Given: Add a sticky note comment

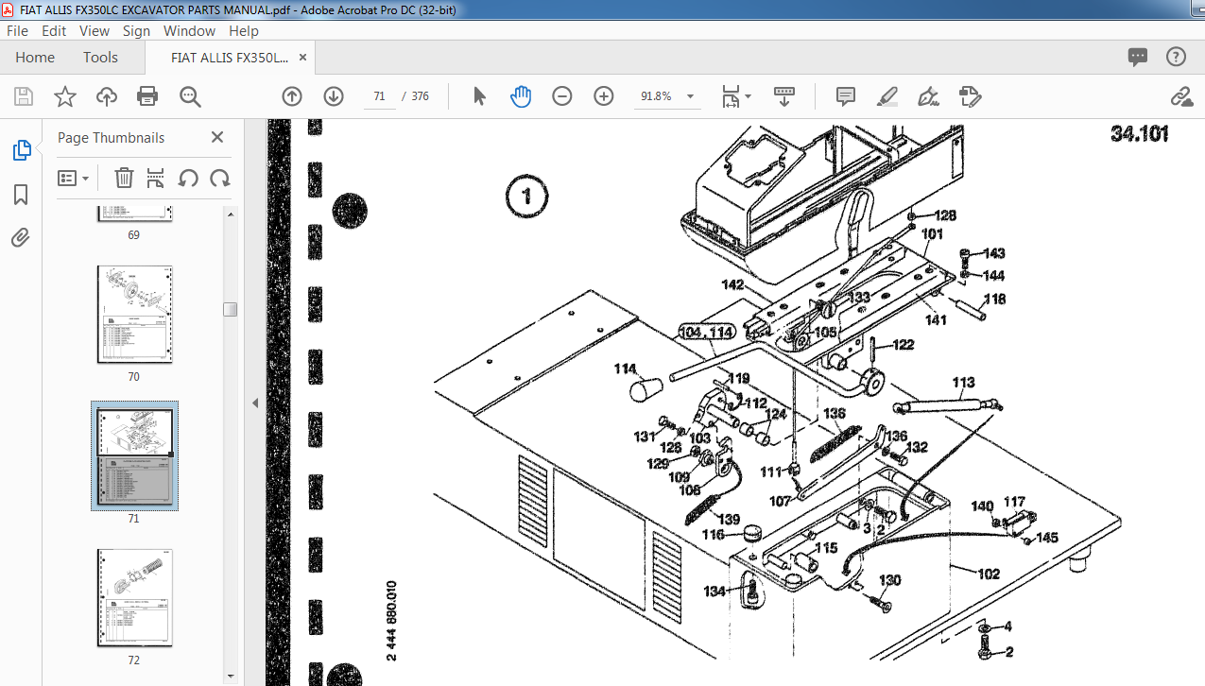Looking at the screenshot, I should (846, 96).
